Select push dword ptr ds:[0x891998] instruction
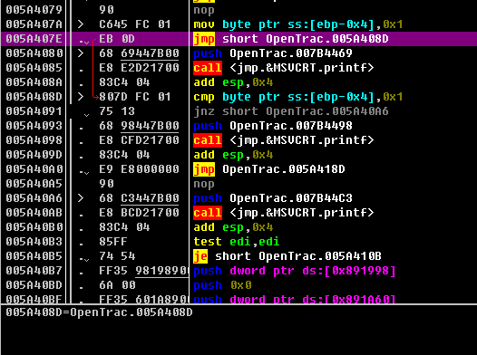 tap(295, 271)
